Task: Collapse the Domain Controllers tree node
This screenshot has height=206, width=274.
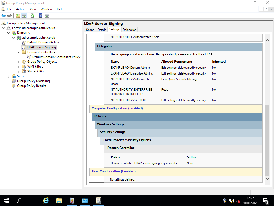Action: pos(18,52)
